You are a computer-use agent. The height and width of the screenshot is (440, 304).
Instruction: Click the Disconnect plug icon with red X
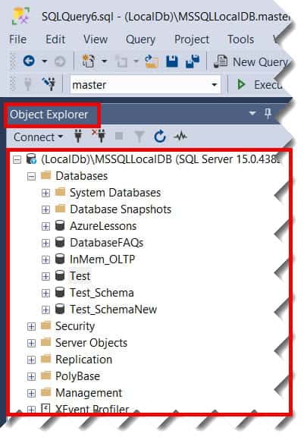pyautogui.click(x=99, y=136)
